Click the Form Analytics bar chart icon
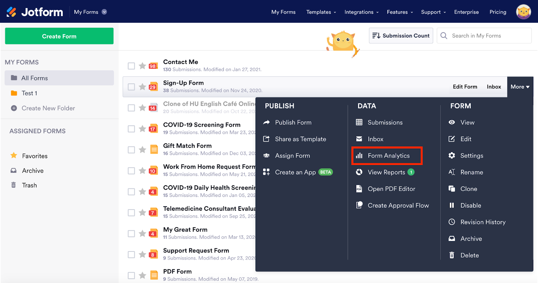538x283 pixels. [359, 155]
